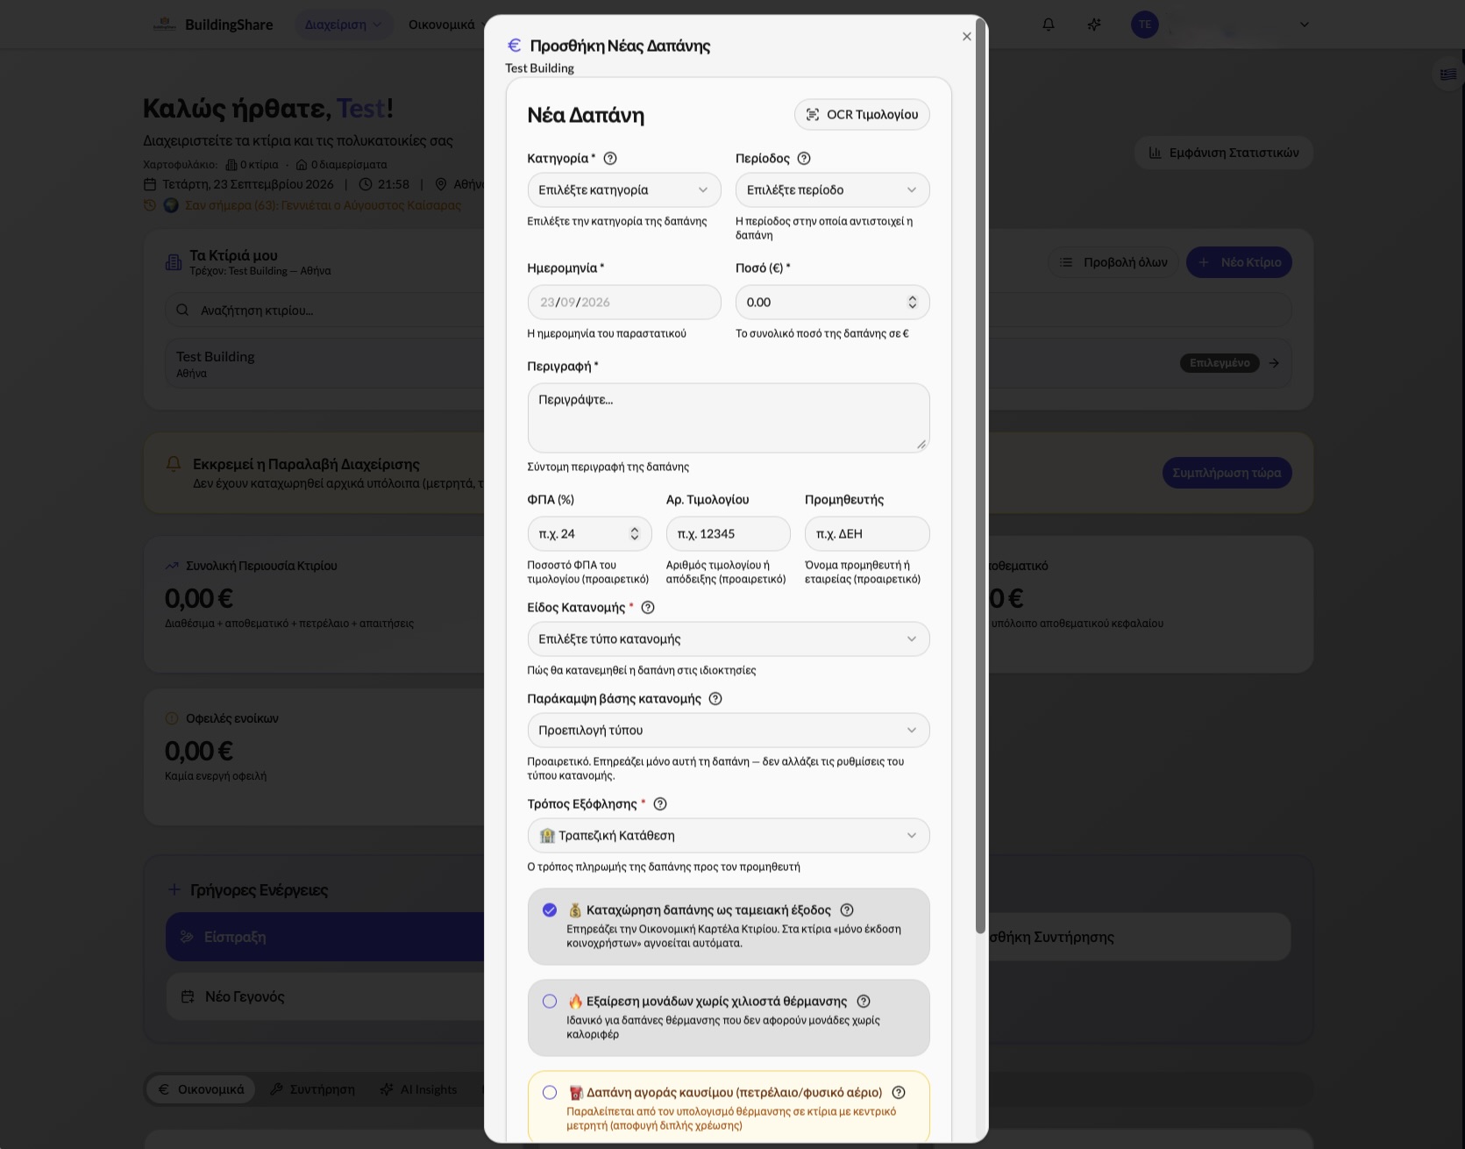Viewport: 1465px width, 1149px height.
Task: Click the BuildingShare logo
Action: [165, 25]
